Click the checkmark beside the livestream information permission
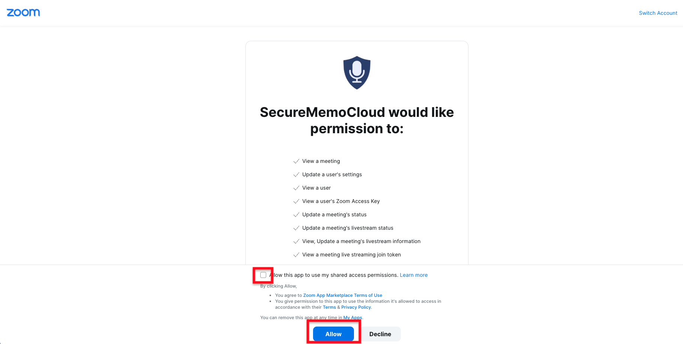This screenshot has height=344, width=683. click(x=296, y=241)
